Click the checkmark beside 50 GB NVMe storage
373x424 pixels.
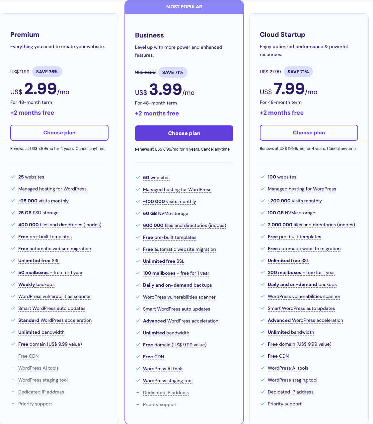click(138, 213)
